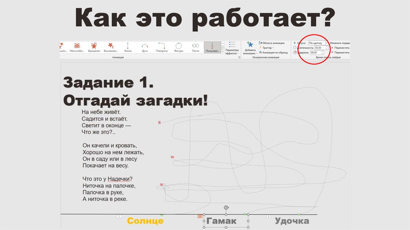410x230 pixels.
Task: Click rotation handle above Гамак box
Action: 226,208
